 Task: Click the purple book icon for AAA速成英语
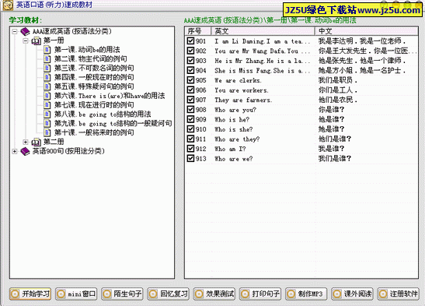25,31
